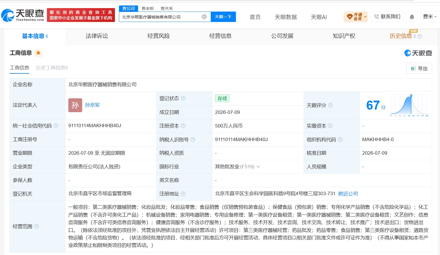Click the 孙 avatar of legal representative

pos(75,105)
